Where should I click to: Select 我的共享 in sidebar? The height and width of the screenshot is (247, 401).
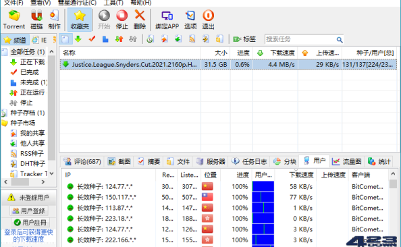[32, 133]
